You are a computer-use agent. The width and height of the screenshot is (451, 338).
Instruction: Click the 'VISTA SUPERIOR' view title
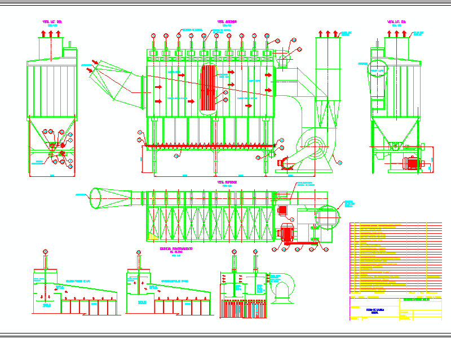click(x=227, y=182)
